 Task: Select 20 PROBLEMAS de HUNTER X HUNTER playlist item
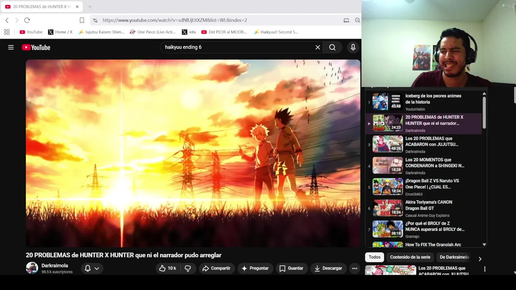pyautogui.click(x=423, y=123)
